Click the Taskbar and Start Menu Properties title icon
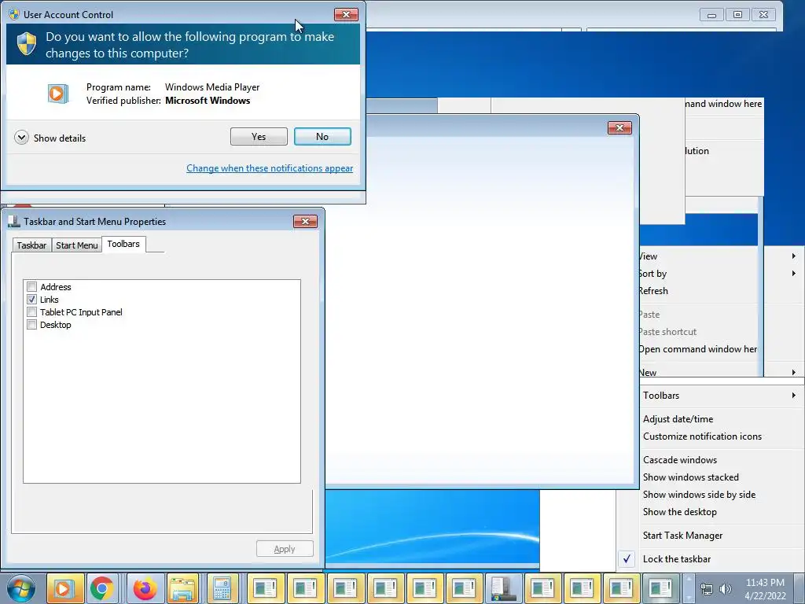The image size is (805, 604). point(14,221)
